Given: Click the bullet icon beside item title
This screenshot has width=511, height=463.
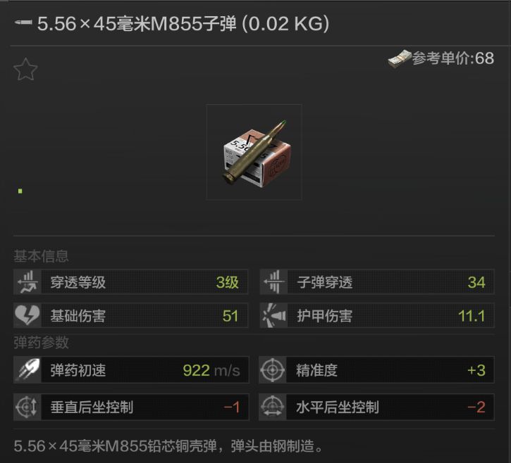Looking at the screenshot, I should pyautogui.click(x=23, y=23).
